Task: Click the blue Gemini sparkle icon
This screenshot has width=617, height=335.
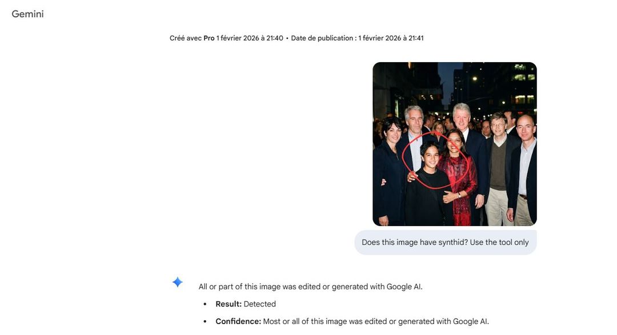Action: point(178,282)
